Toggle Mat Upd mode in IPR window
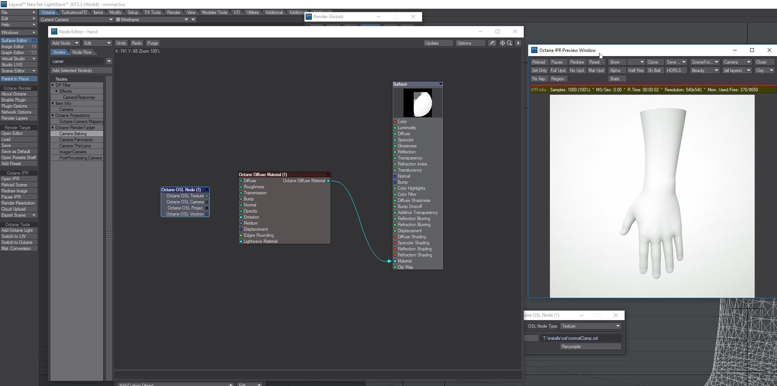Screen dimensions: 777x386 click(596, 70)
